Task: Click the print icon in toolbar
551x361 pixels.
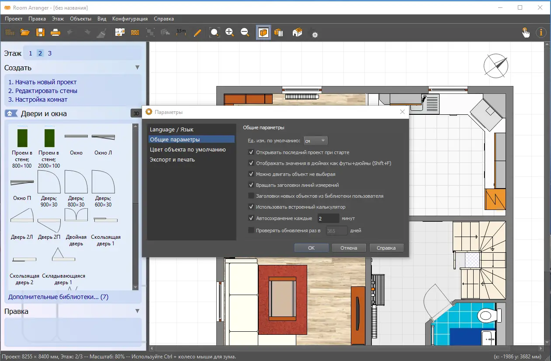Action: pos(55,32)
